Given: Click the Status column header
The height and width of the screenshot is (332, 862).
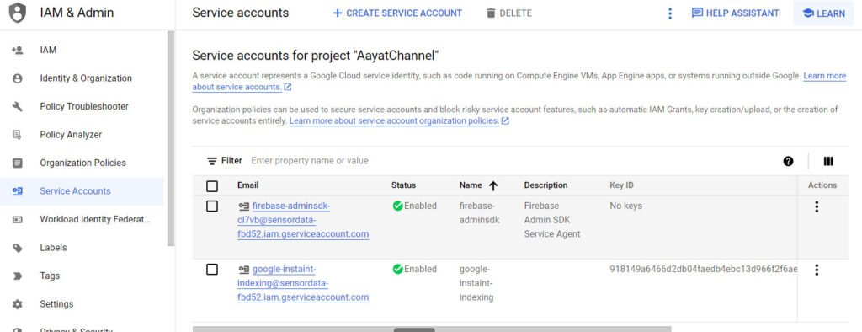Looking at the screenshot, I should click(403, 185).
